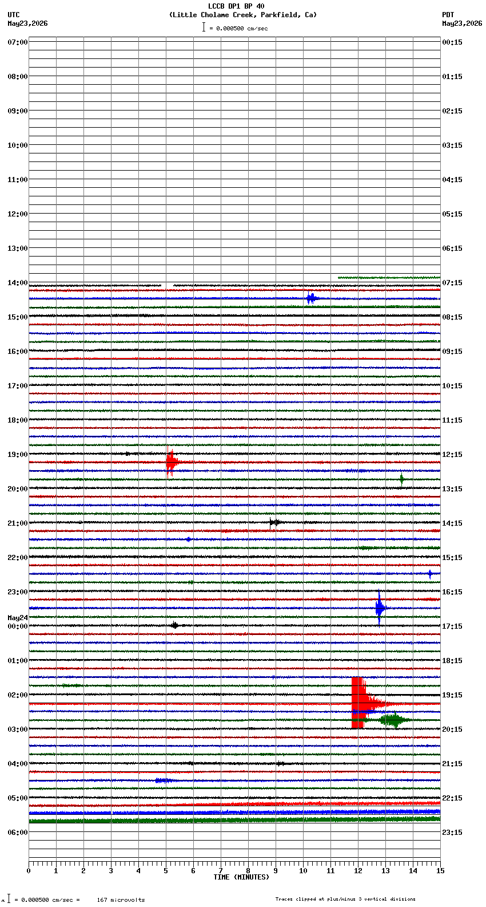This screenshot has height=907, width=486.
Task: Click the '10:00' UTC row label
Action: [18, 145]
